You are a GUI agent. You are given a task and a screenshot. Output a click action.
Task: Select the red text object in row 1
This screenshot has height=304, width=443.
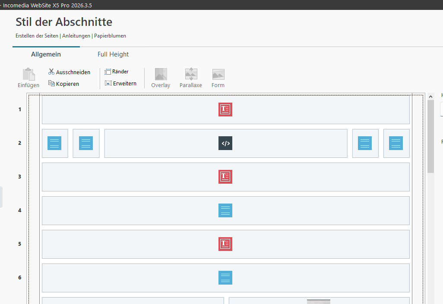(x=225, y=110)
